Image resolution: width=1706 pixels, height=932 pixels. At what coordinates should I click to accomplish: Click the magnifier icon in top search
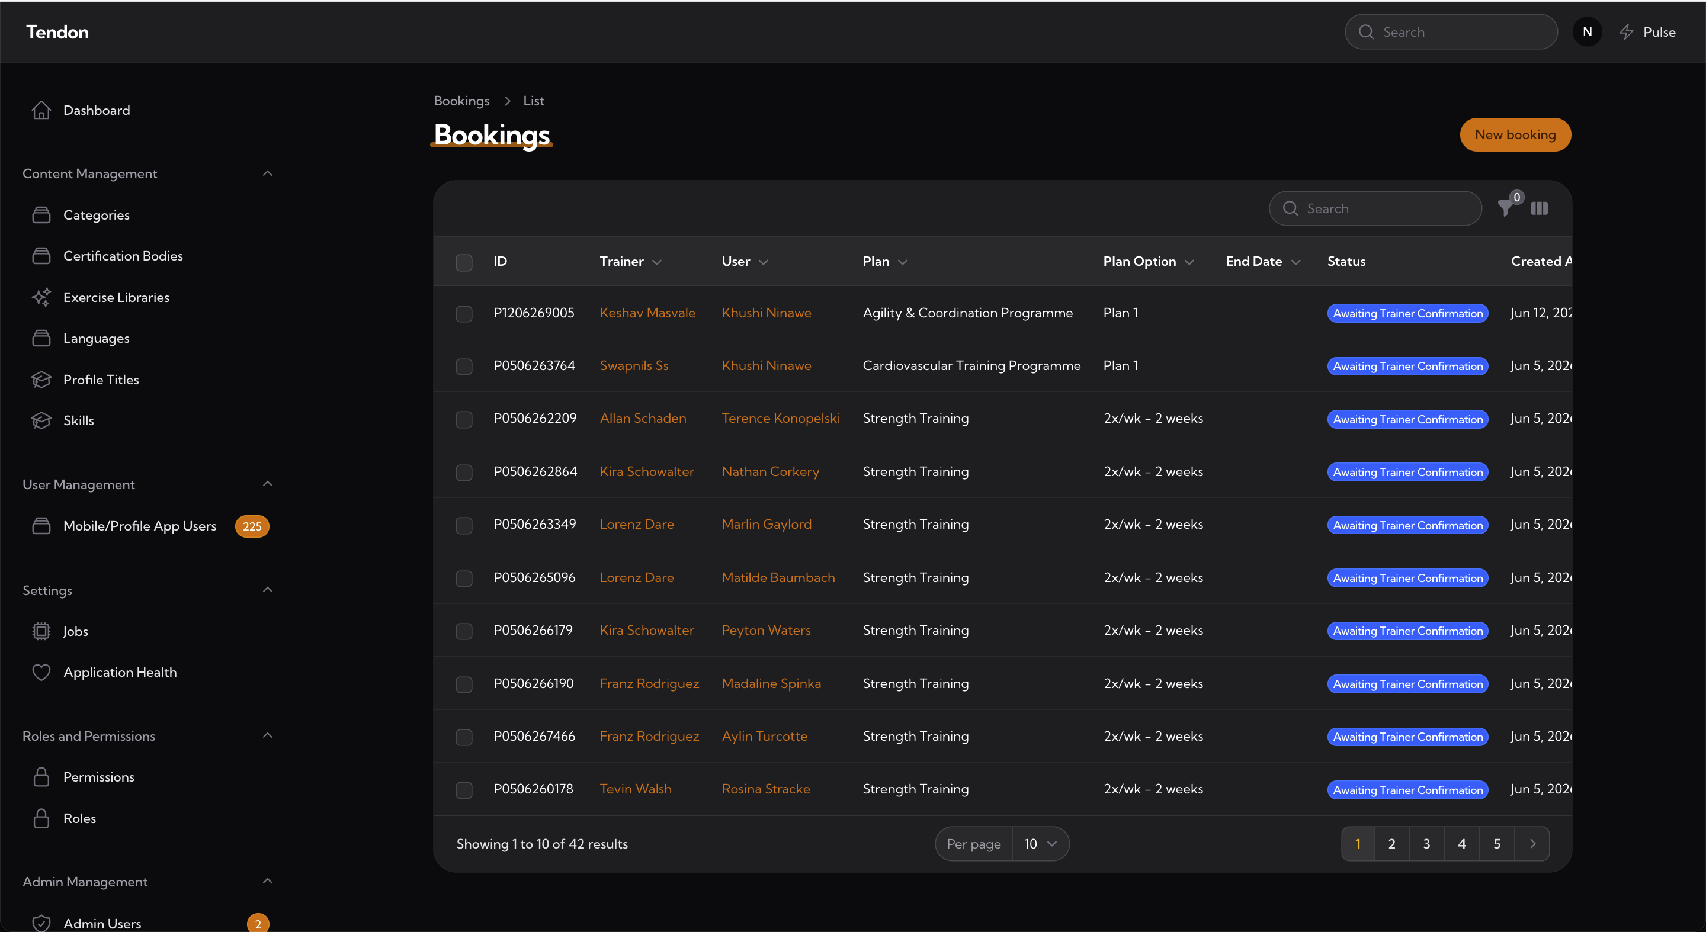1366,32
